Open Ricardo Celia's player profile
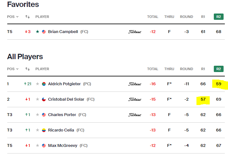Screen dimensions: 228x156 61,130
